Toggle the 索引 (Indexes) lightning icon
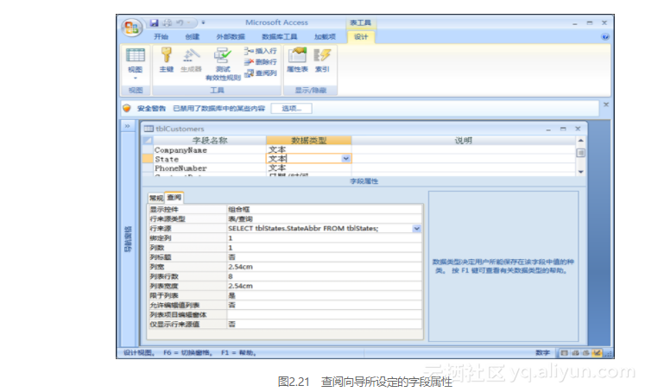 tap(322, 55)
